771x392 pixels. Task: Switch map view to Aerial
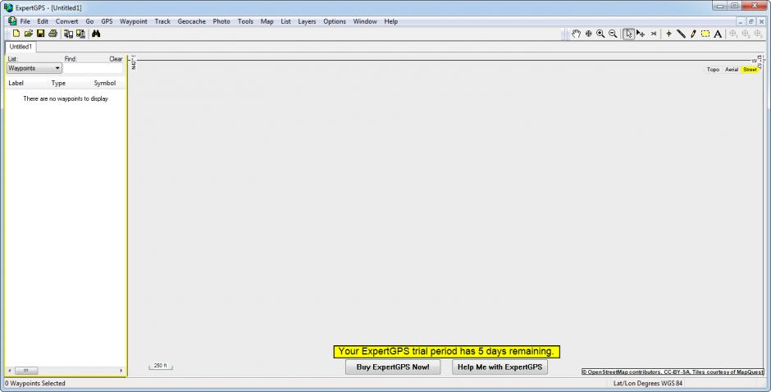[x=731, y=70]
